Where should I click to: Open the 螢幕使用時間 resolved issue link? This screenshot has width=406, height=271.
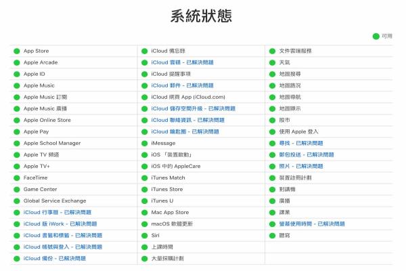tap(312, 224)
